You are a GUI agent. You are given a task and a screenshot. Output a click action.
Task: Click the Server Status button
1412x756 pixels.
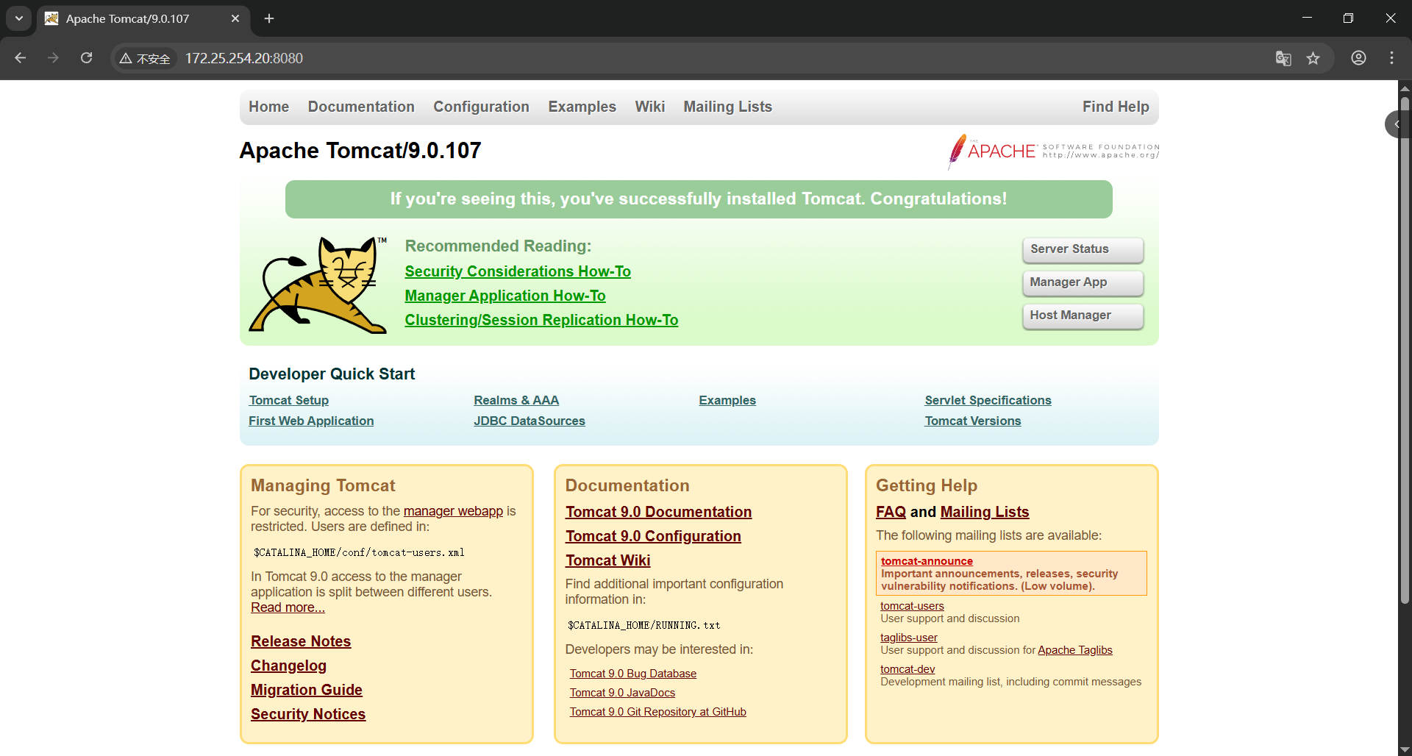click(1083, 249)
